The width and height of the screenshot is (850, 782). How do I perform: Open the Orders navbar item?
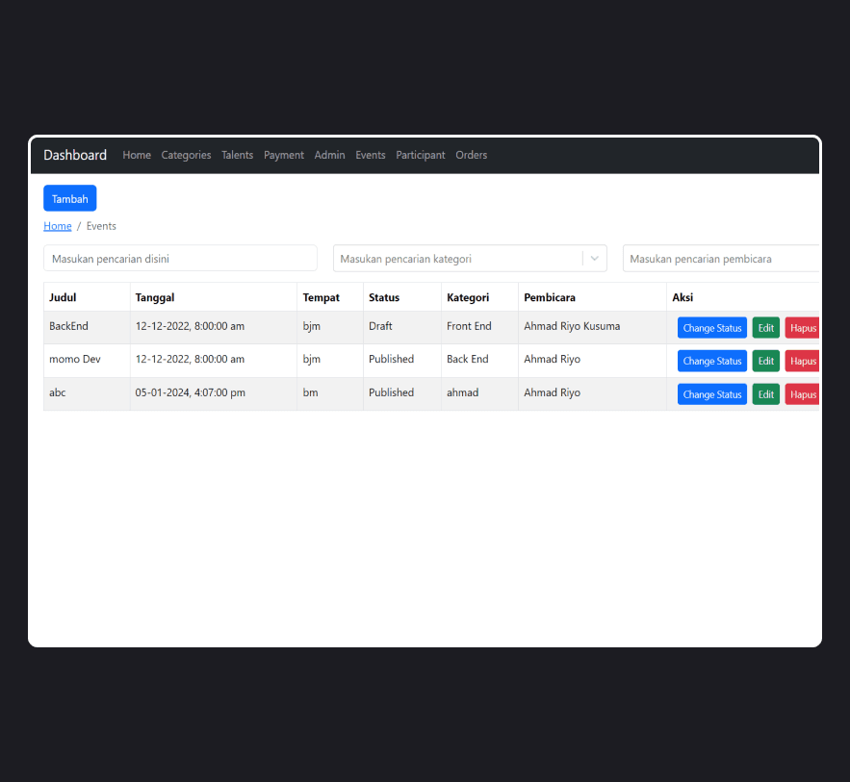(472, 155)
